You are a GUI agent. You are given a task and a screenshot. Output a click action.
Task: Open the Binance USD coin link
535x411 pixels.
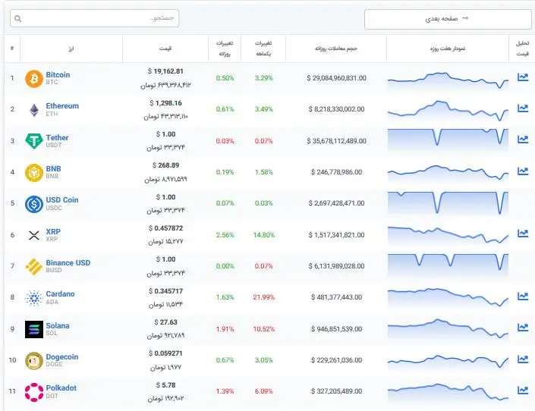pyautogui.click(x=68, y=263)
